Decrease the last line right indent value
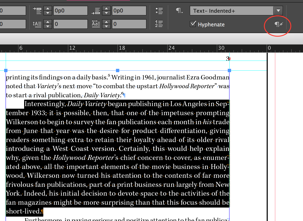303x221 pixels. pos(106,13)
